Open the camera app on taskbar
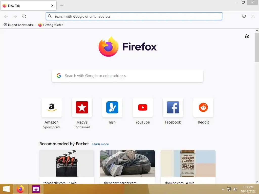The width and height of the screenshot is (259, 194). click(x=36, y=189)
